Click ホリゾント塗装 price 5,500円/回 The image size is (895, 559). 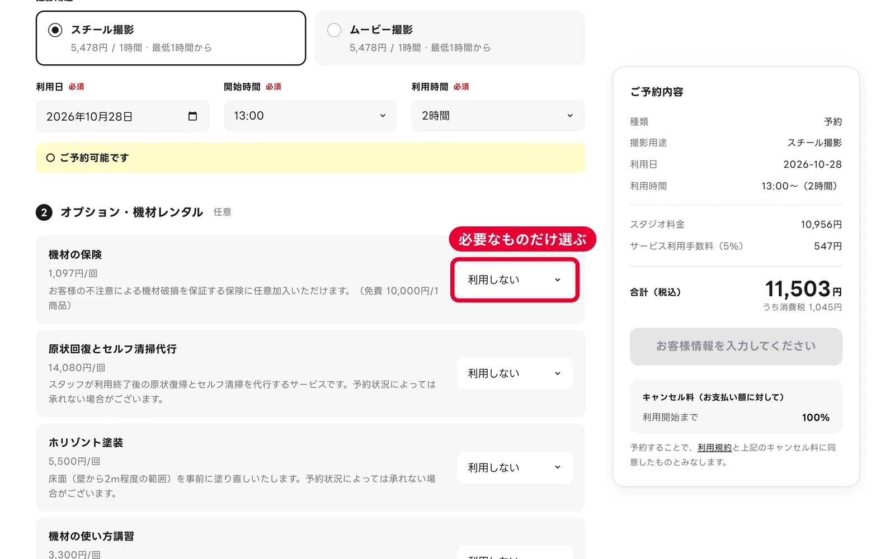pos(74,462)
